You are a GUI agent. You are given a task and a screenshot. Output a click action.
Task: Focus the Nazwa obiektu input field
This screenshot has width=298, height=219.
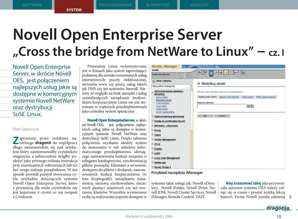(222, 106)
